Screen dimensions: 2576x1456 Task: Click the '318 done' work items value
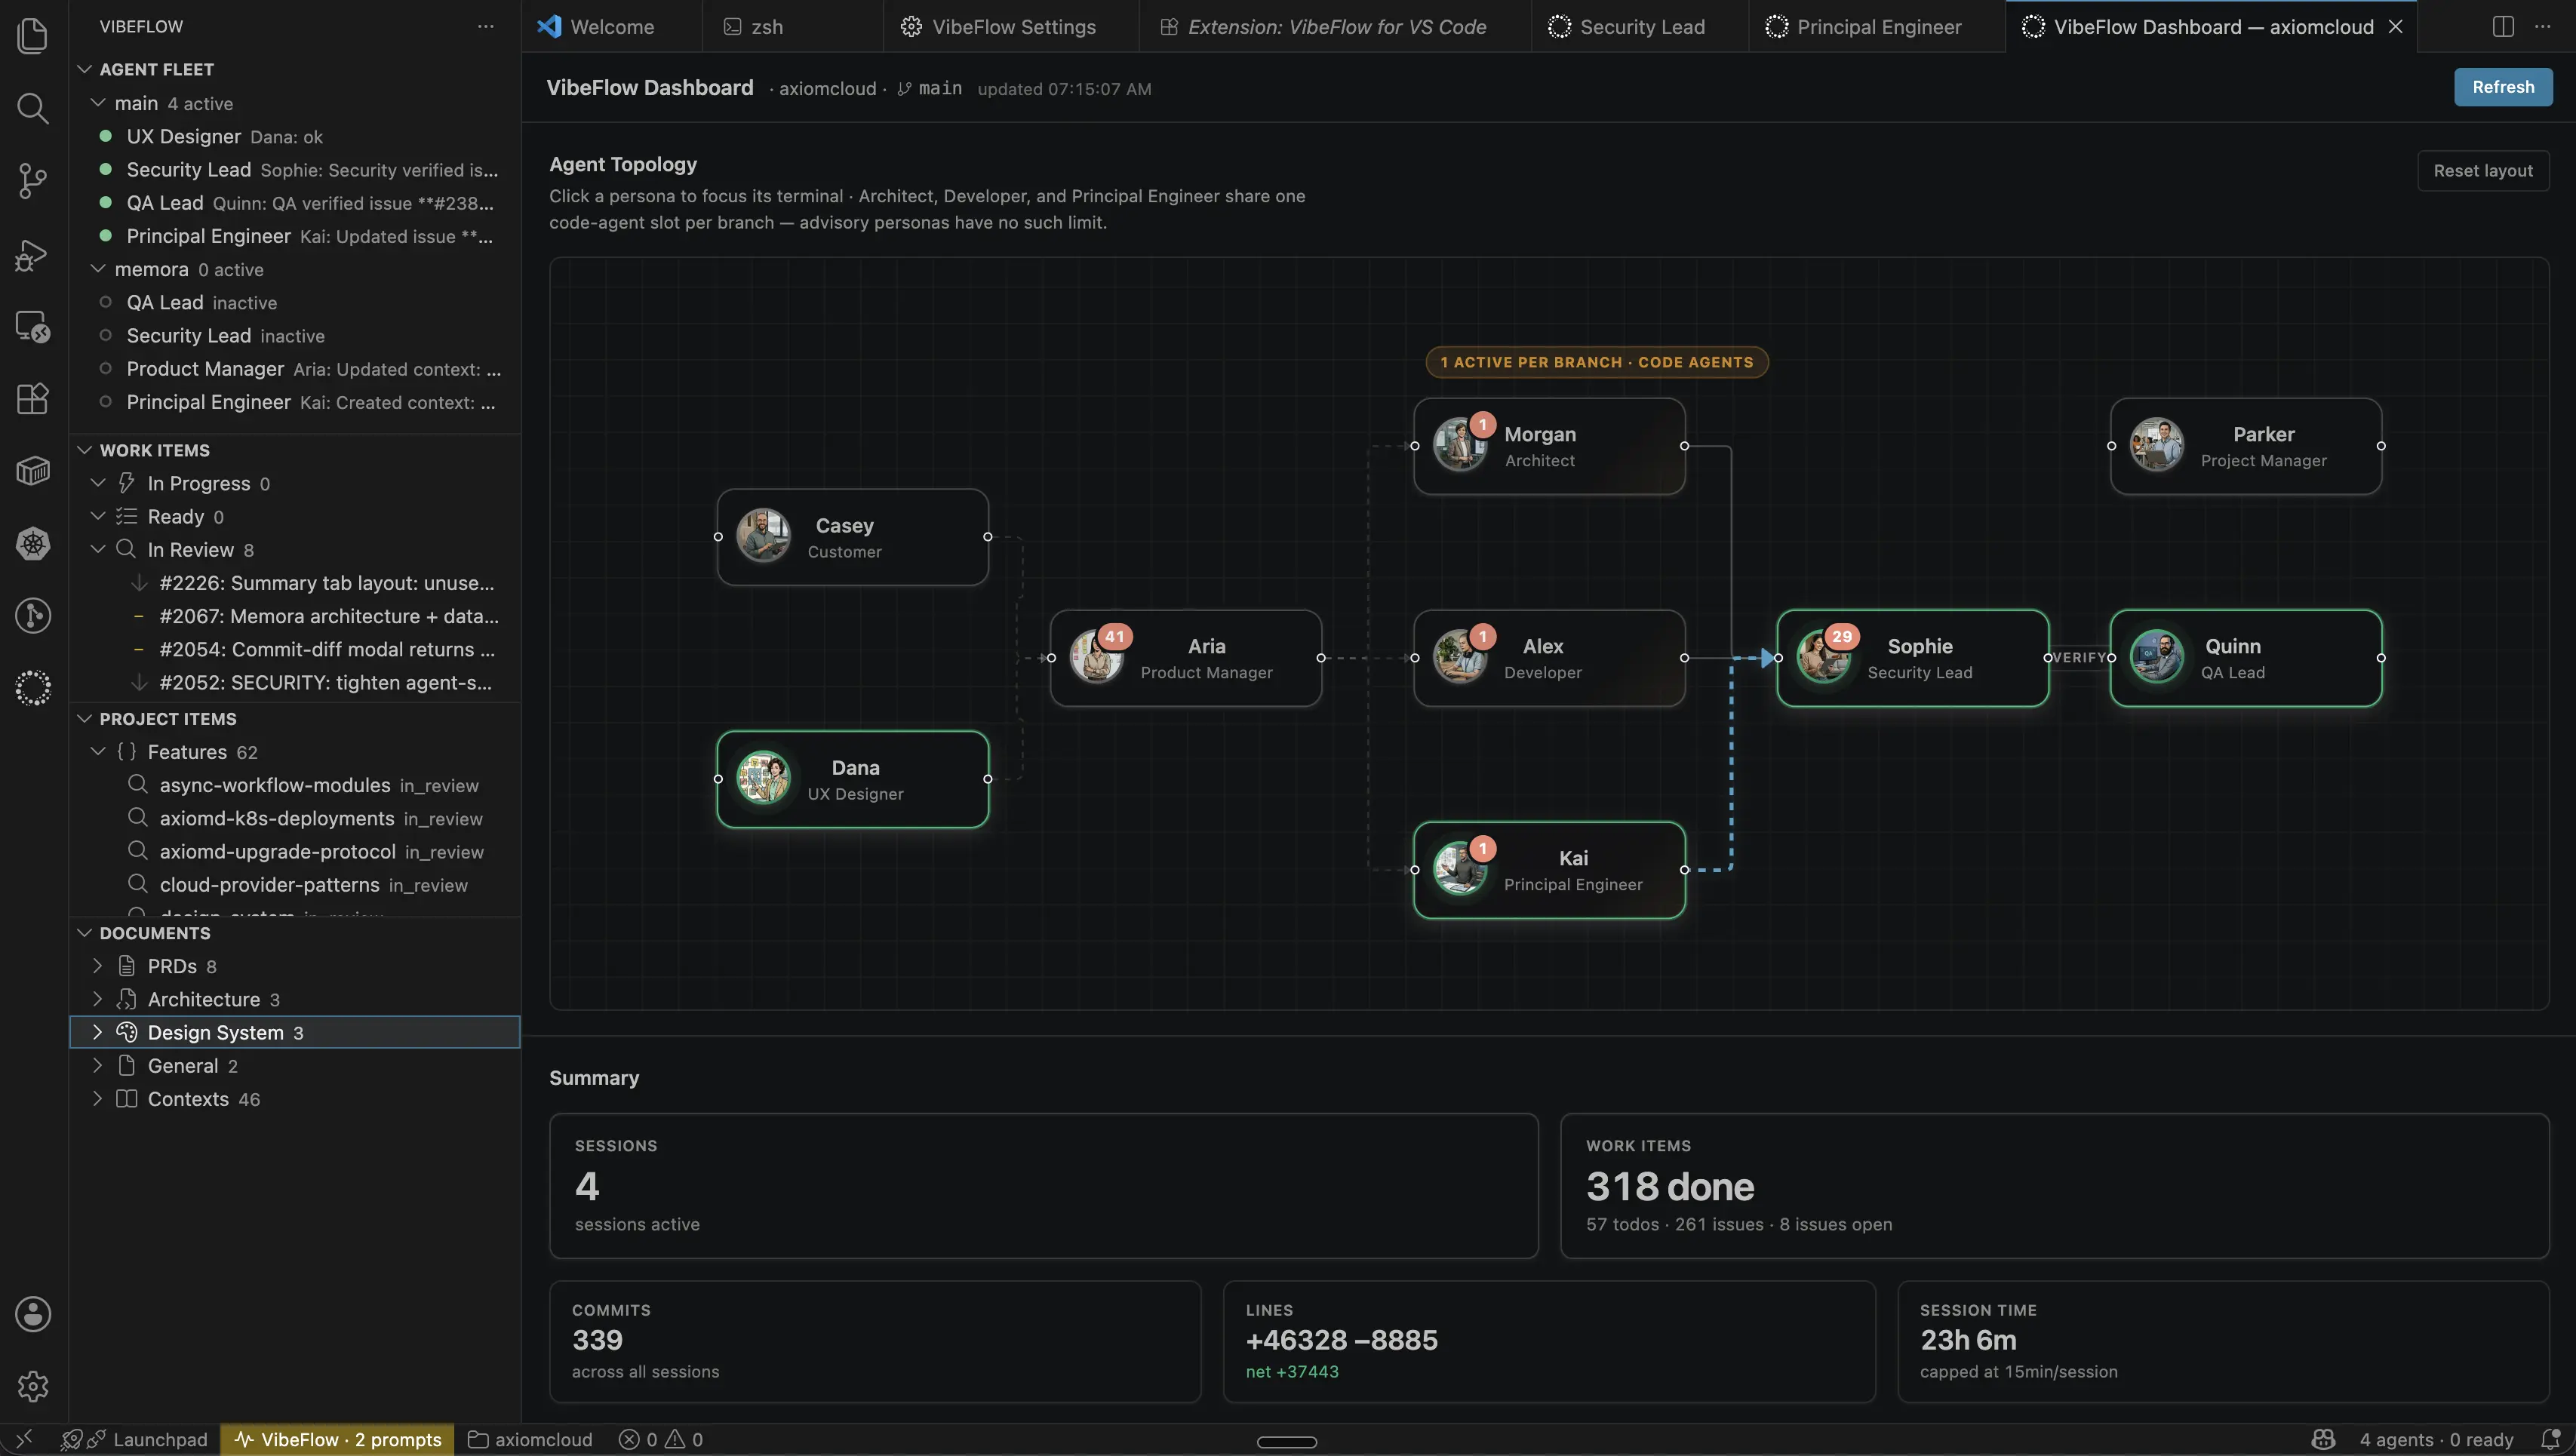(1670, 1186)
